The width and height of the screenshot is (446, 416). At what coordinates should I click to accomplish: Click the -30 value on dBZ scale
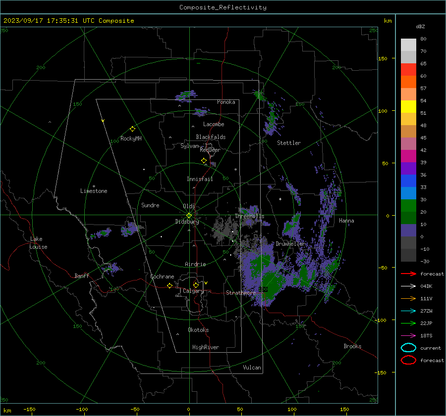coord(425,261)
